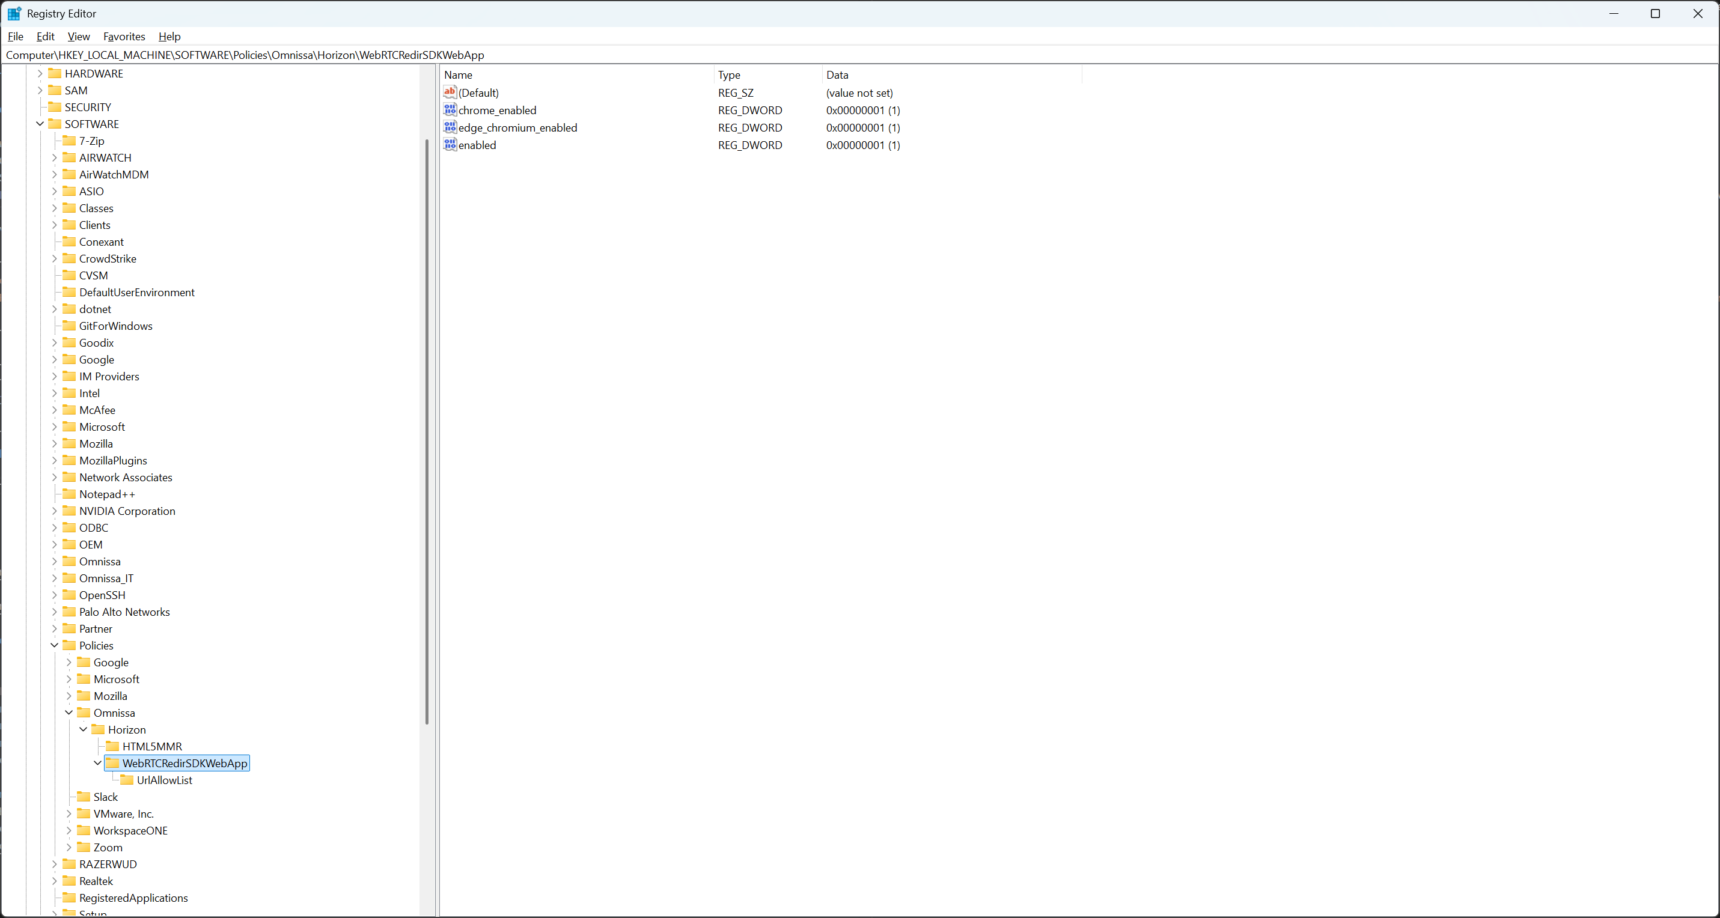Click the enabled DWORD value icon
Viewport: 1720px width, 918px height.
(450, 144)
